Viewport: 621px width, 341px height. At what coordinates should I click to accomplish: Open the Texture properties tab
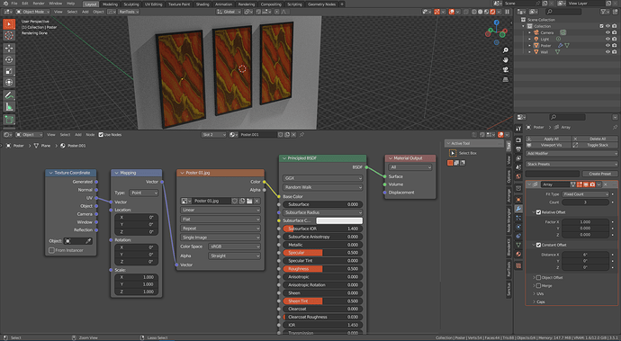pyautogui.click(x=518, y=265)
